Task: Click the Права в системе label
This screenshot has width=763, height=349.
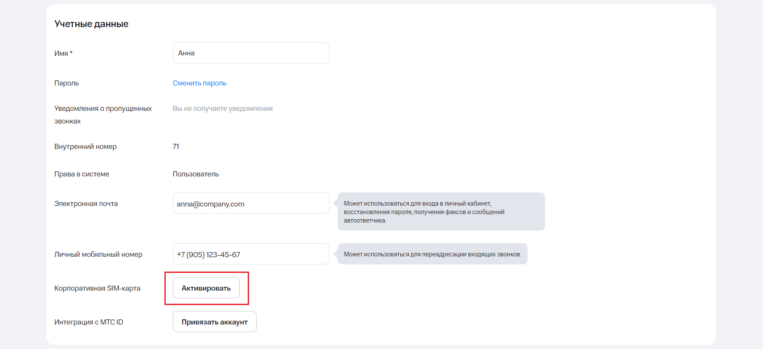Action: [x=82, y=174]
